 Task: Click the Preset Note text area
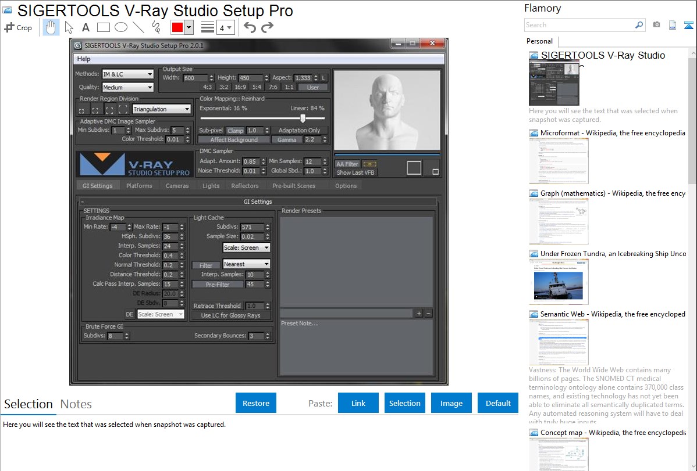pyautogui.click(x=355, y=347)
